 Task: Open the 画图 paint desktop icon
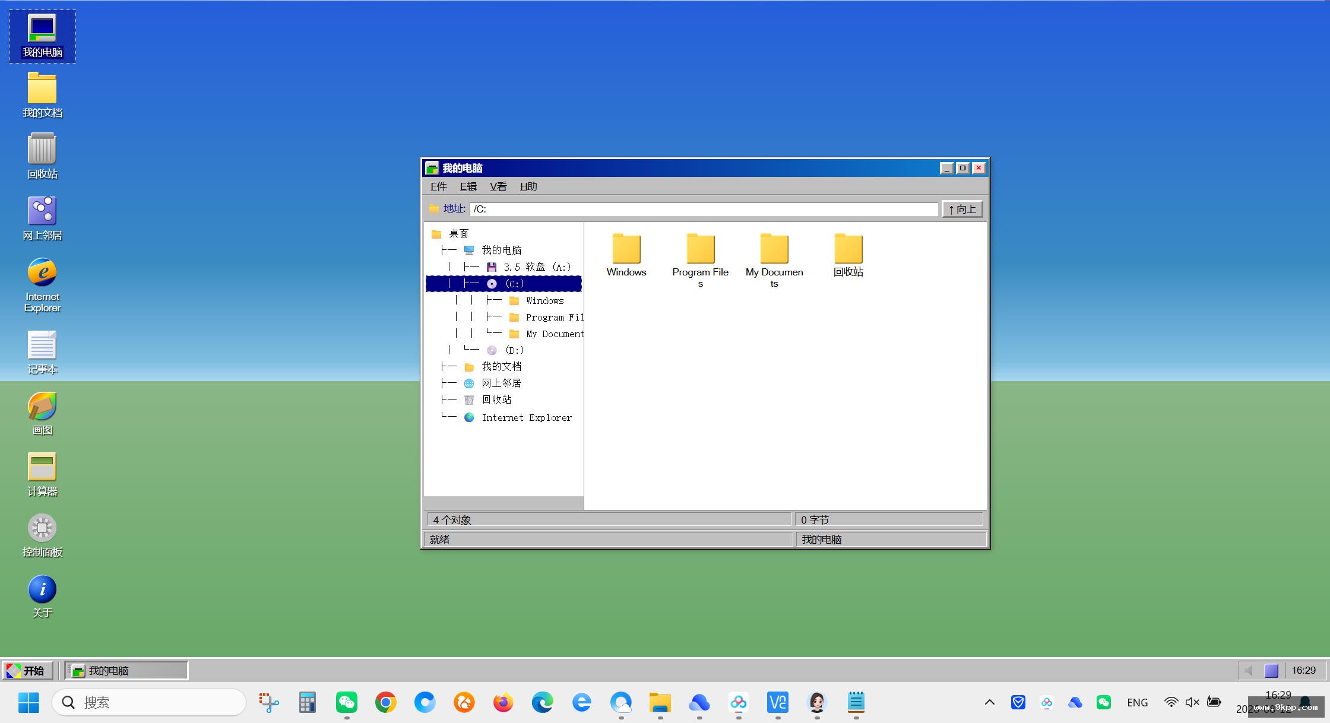pos(42,413)
